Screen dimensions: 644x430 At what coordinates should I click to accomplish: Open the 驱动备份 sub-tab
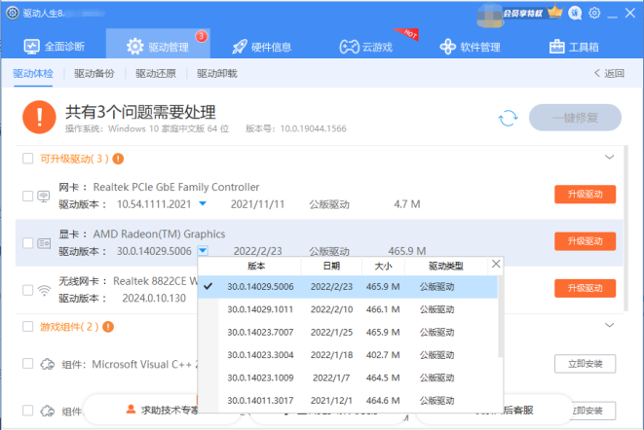(95, 73)
